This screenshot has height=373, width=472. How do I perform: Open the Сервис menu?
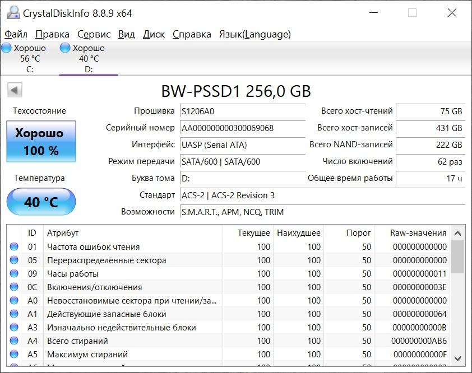(x=94, y=34)
